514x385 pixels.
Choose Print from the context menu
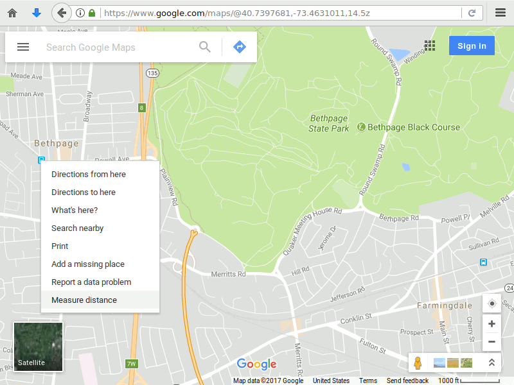coord(100,246)
